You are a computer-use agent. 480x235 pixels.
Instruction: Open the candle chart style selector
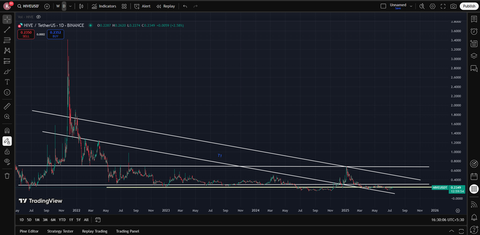pos(81,6)
